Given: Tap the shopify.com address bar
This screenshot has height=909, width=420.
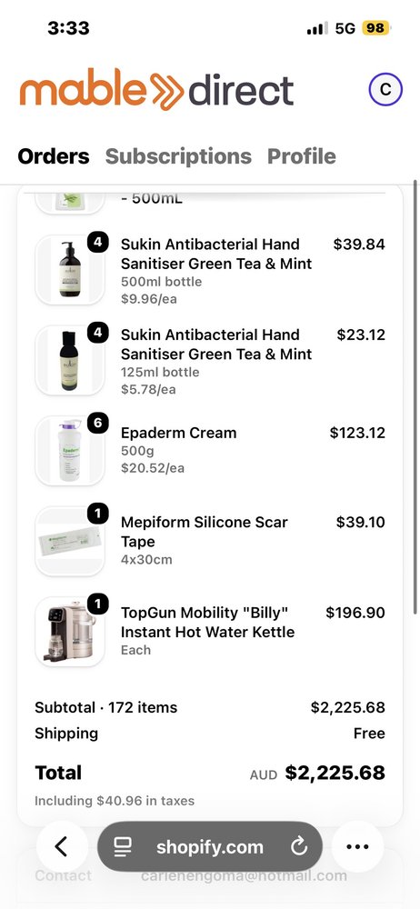Looking at the screenshot, I should (x=210, y=847).
